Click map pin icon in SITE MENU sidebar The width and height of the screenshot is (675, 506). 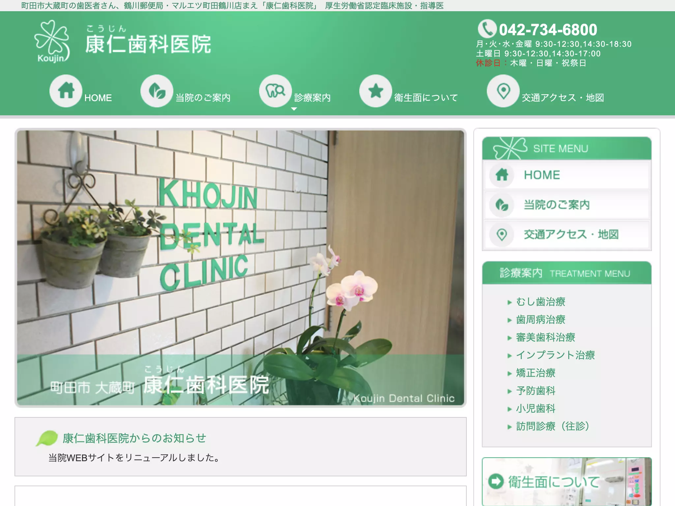502,235
